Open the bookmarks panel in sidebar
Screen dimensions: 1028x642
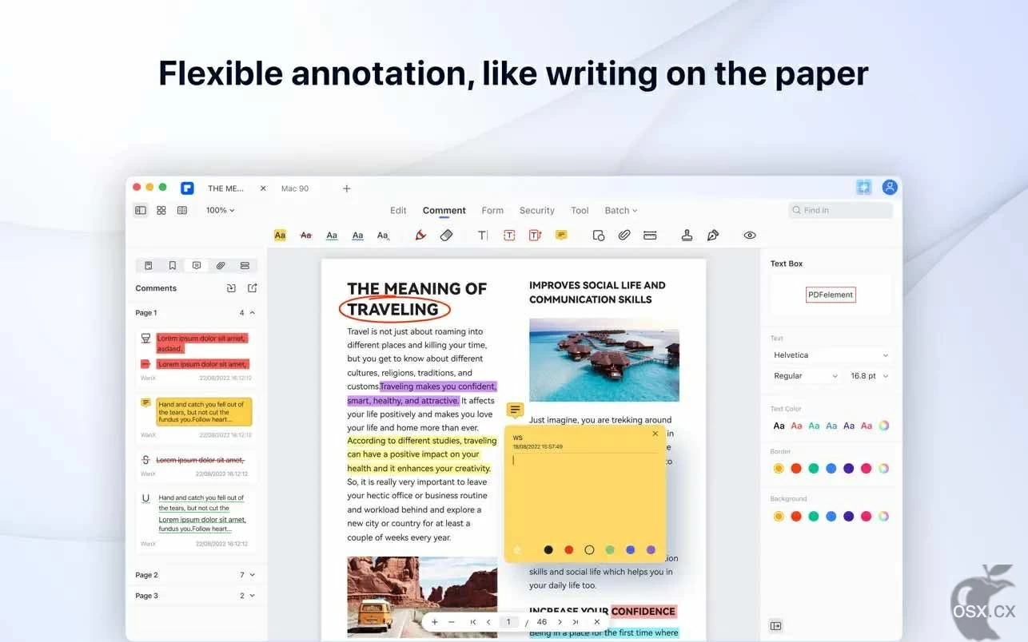tap(172, 265)
